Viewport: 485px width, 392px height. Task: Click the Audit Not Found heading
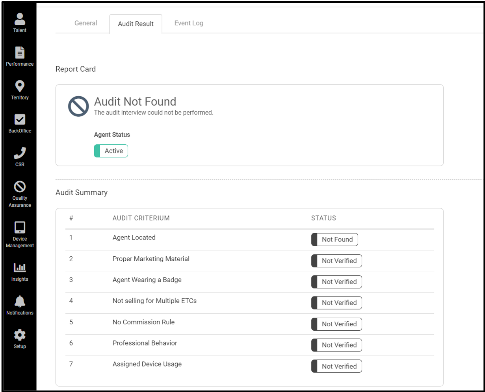coord(135,101)
